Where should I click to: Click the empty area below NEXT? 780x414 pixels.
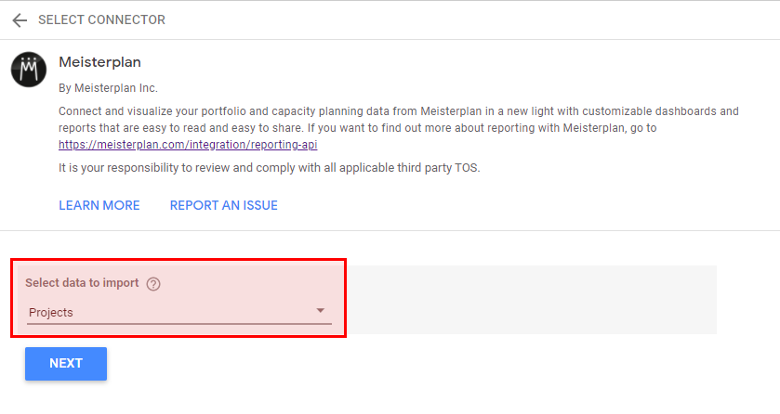tap(66, 399)
